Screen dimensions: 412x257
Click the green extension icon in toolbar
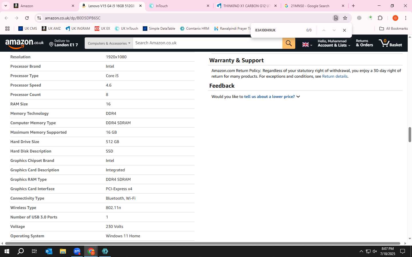click(370, 18)
